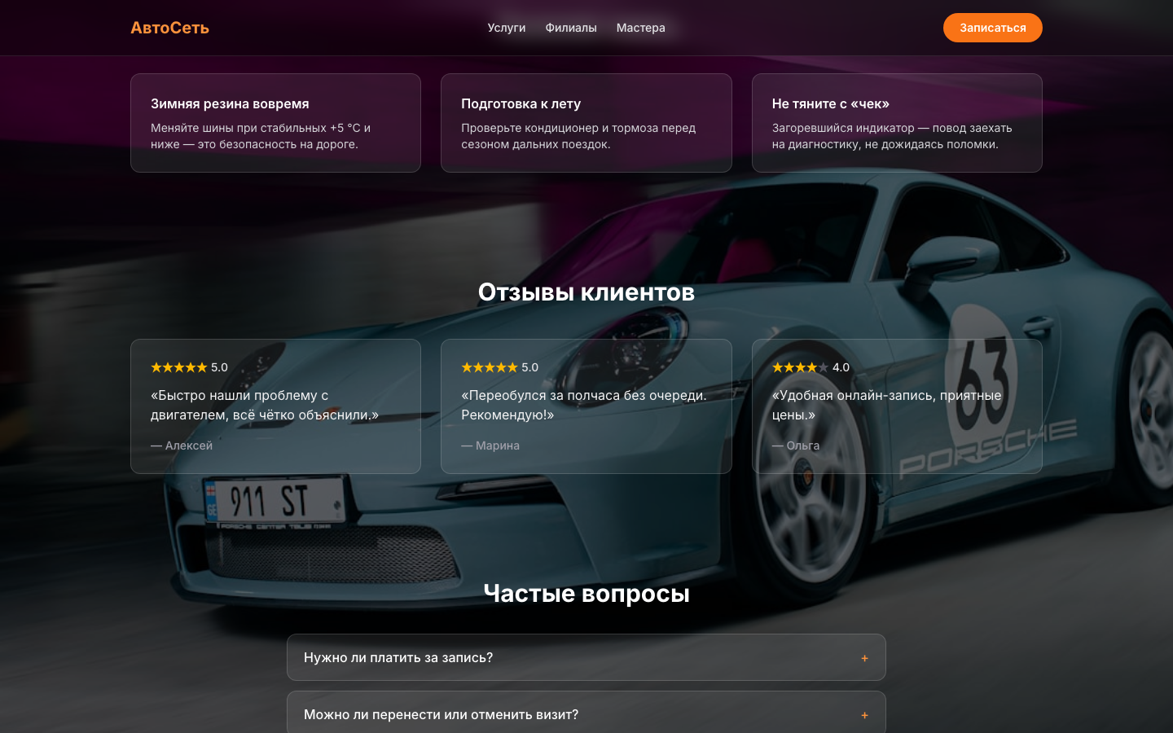Click the tip text about кондиционер и тормоза
Viewport: 1173px width, 733px height.
coord(578,136)
